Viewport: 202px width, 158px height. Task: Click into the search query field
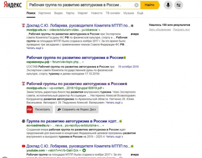pyautogui.click(x=78, y=5)
